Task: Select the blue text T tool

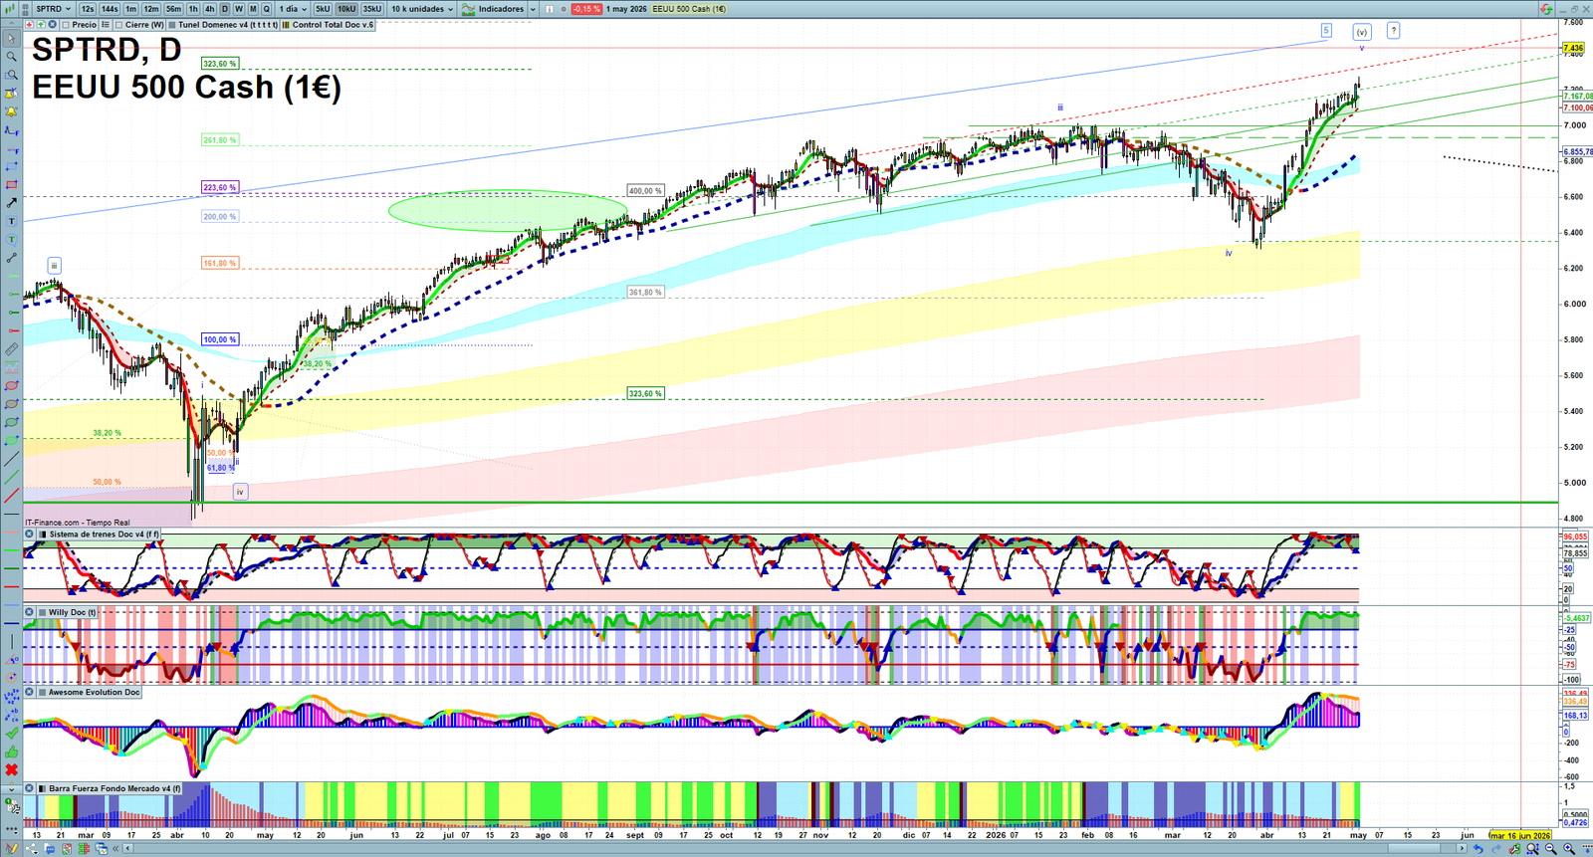Action: (x=12, y=221)
